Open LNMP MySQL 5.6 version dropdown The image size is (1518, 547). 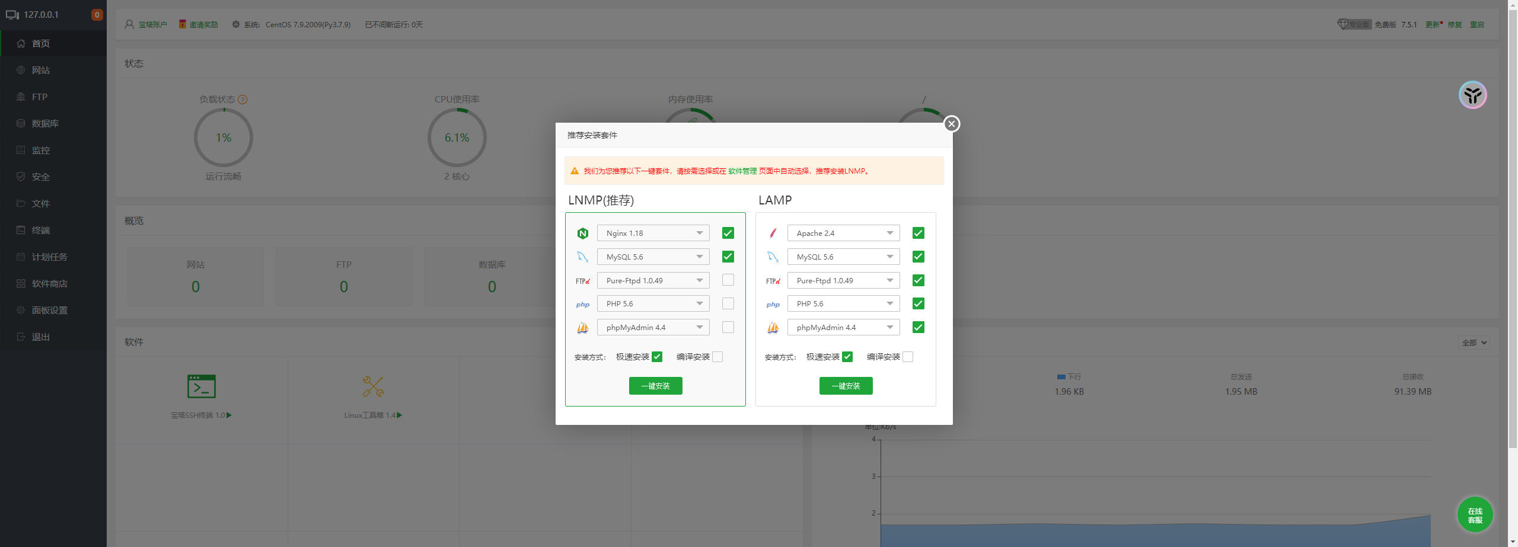[653, 257]
